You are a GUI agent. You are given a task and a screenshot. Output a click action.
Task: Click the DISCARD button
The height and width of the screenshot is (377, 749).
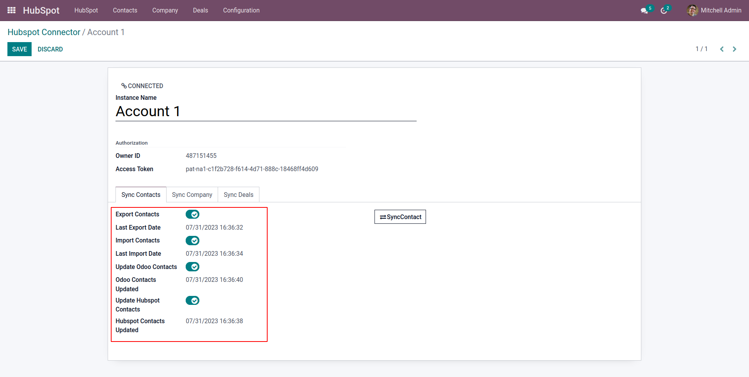click(50, 49)
